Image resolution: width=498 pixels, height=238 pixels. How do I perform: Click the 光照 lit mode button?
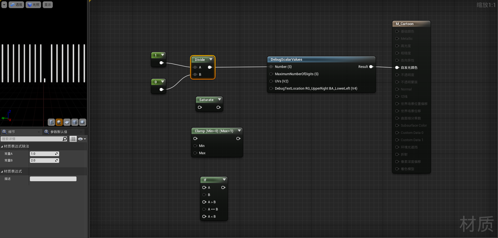coord(33,5)
